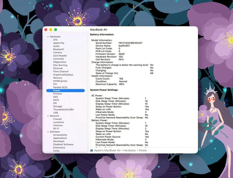The width and height of the screenshot is (233, 178).
Task: Click the Hardware breadcrumb in the path bar
Action: pos(130,150)
